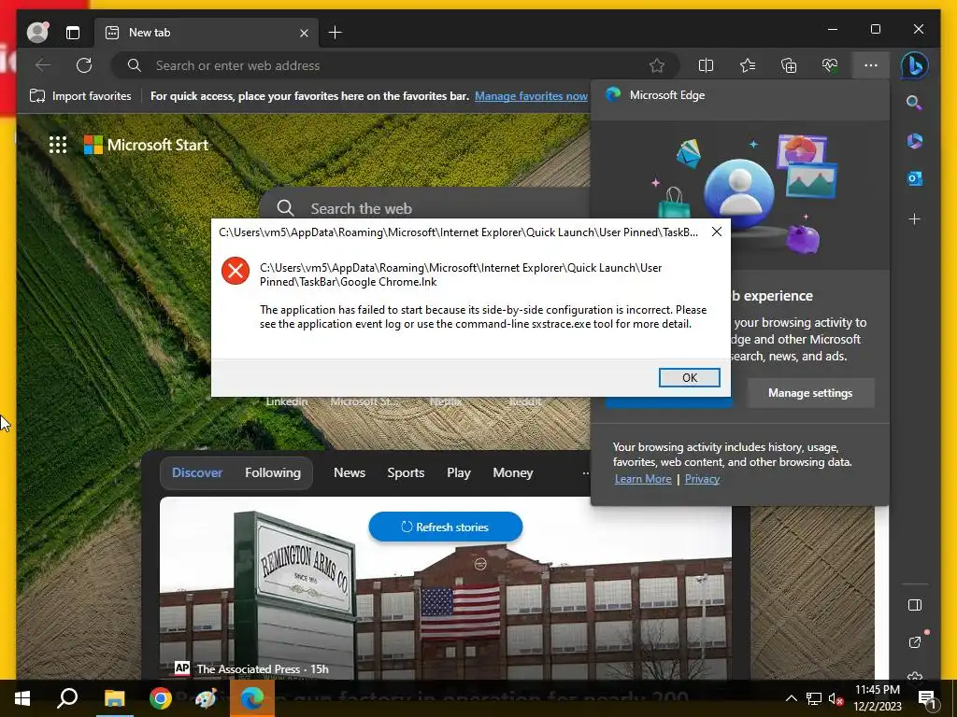Open the sidebar Microsoft 365 icon
957x717 pixels.
click(914, 141)
